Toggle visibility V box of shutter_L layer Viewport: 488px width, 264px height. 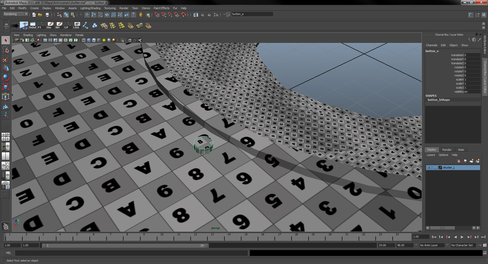pyautogui.click(x=429, y=168)
